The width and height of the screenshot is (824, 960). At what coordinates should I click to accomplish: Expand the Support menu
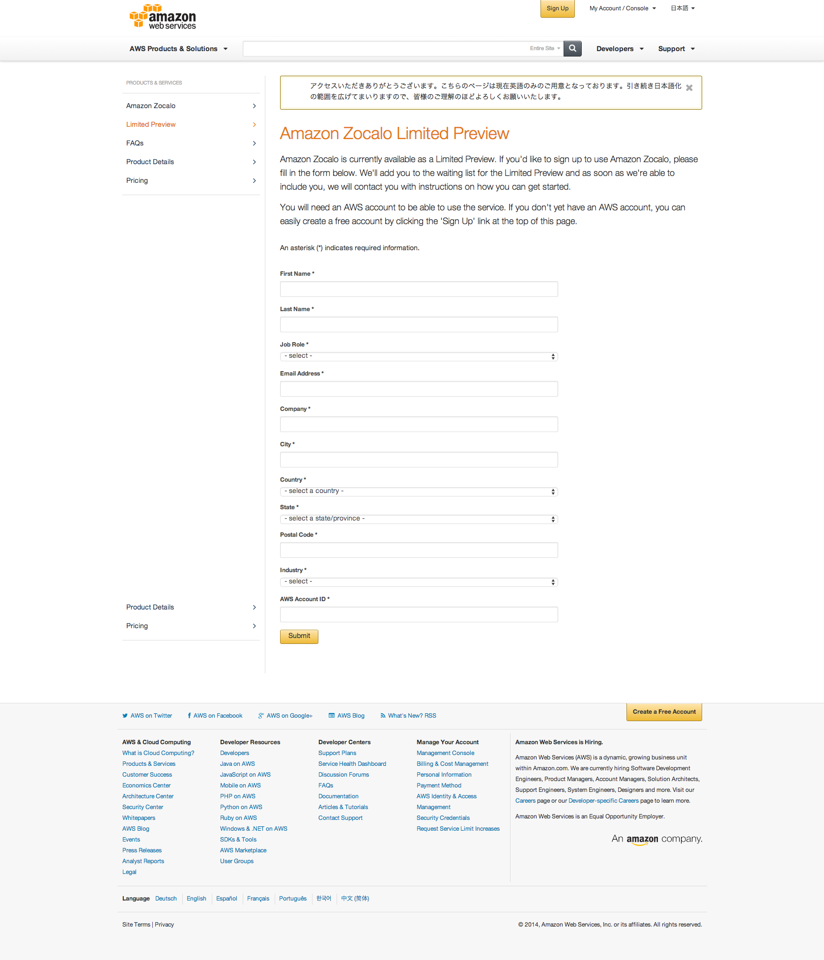pos(676,49)
